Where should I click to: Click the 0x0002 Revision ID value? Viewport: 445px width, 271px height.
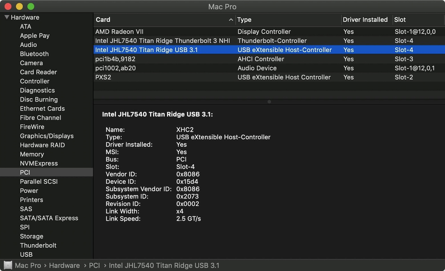[188, 204]
